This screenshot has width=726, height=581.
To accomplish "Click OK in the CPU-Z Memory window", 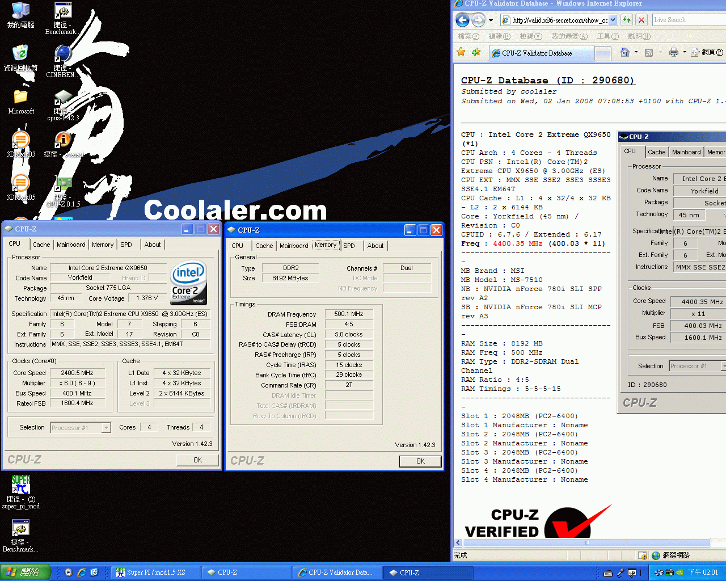I will [x=420, y=461].
